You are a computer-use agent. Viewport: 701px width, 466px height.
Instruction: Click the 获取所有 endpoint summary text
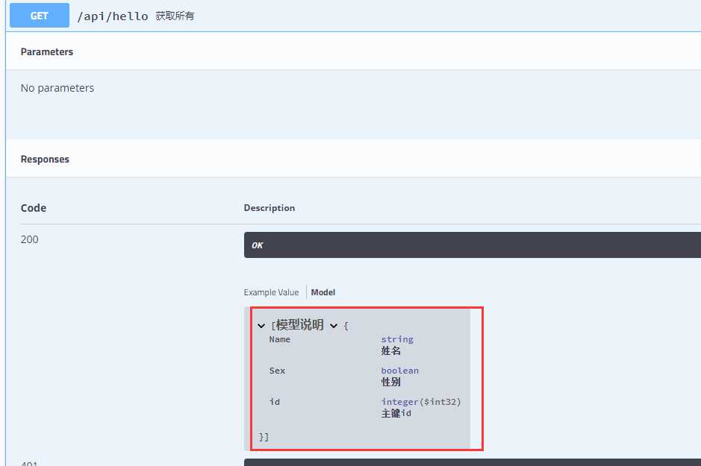pos(175,16)
